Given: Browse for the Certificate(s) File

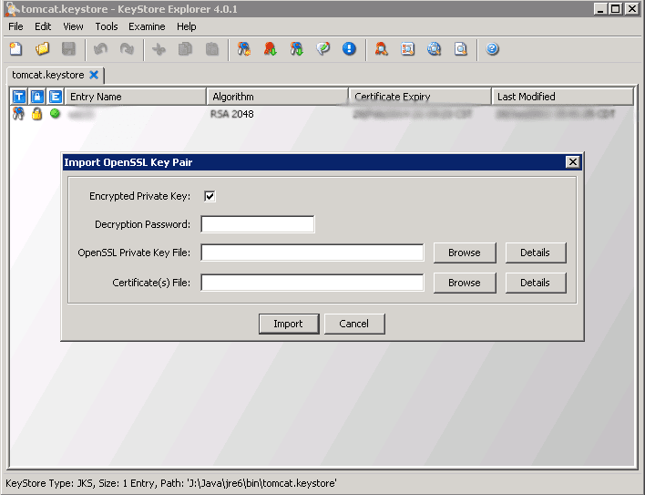Looking at the screenshot, I should coord(465,283).
